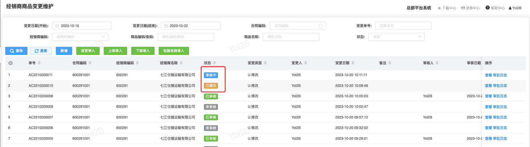Open the 变更日期(开始) date picker

[x=82, y=26]
